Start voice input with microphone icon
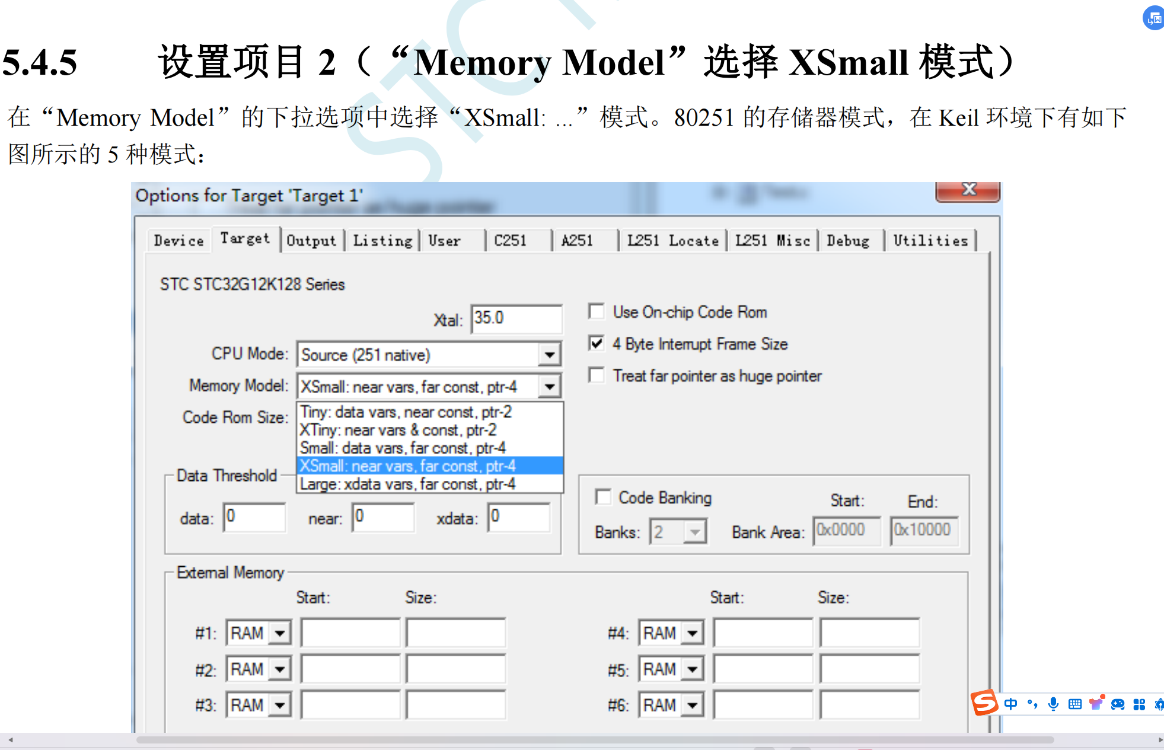The image size is (1164, 750). pos(1054,704)
